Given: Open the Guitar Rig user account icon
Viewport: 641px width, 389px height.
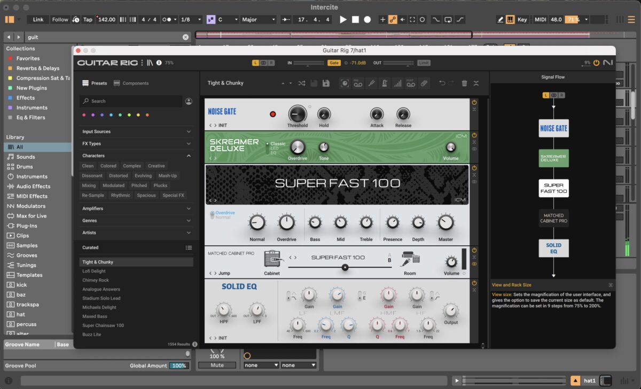Looking at the screenshot, I should coord(189,101).
